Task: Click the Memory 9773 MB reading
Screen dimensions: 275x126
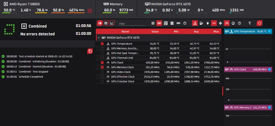Action: click(x=126, y=10)
